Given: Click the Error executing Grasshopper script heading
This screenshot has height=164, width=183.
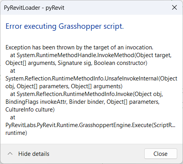Looking at the screenshot, I should tap(65, 26).
